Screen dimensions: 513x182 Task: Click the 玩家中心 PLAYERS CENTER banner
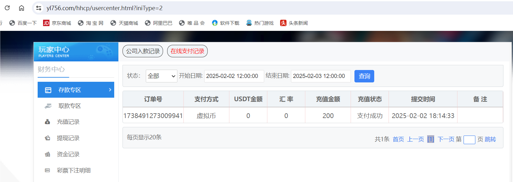coord(76,52)
